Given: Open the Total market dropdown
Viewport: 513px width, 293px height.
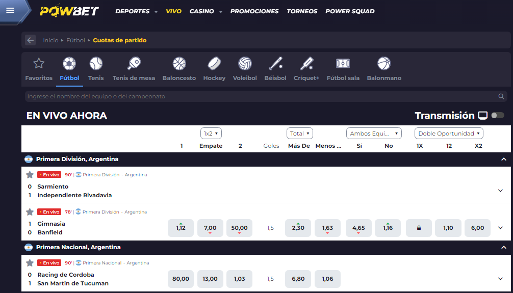Looking at the screenshot, I should click(x=300, y=134).
